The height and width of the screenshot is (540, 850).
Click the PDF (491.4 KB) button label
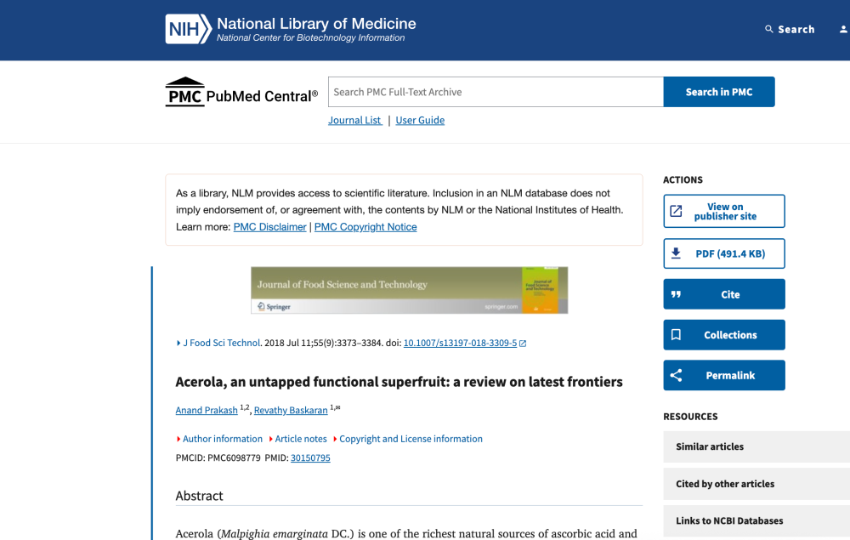(x=730, y=253)
